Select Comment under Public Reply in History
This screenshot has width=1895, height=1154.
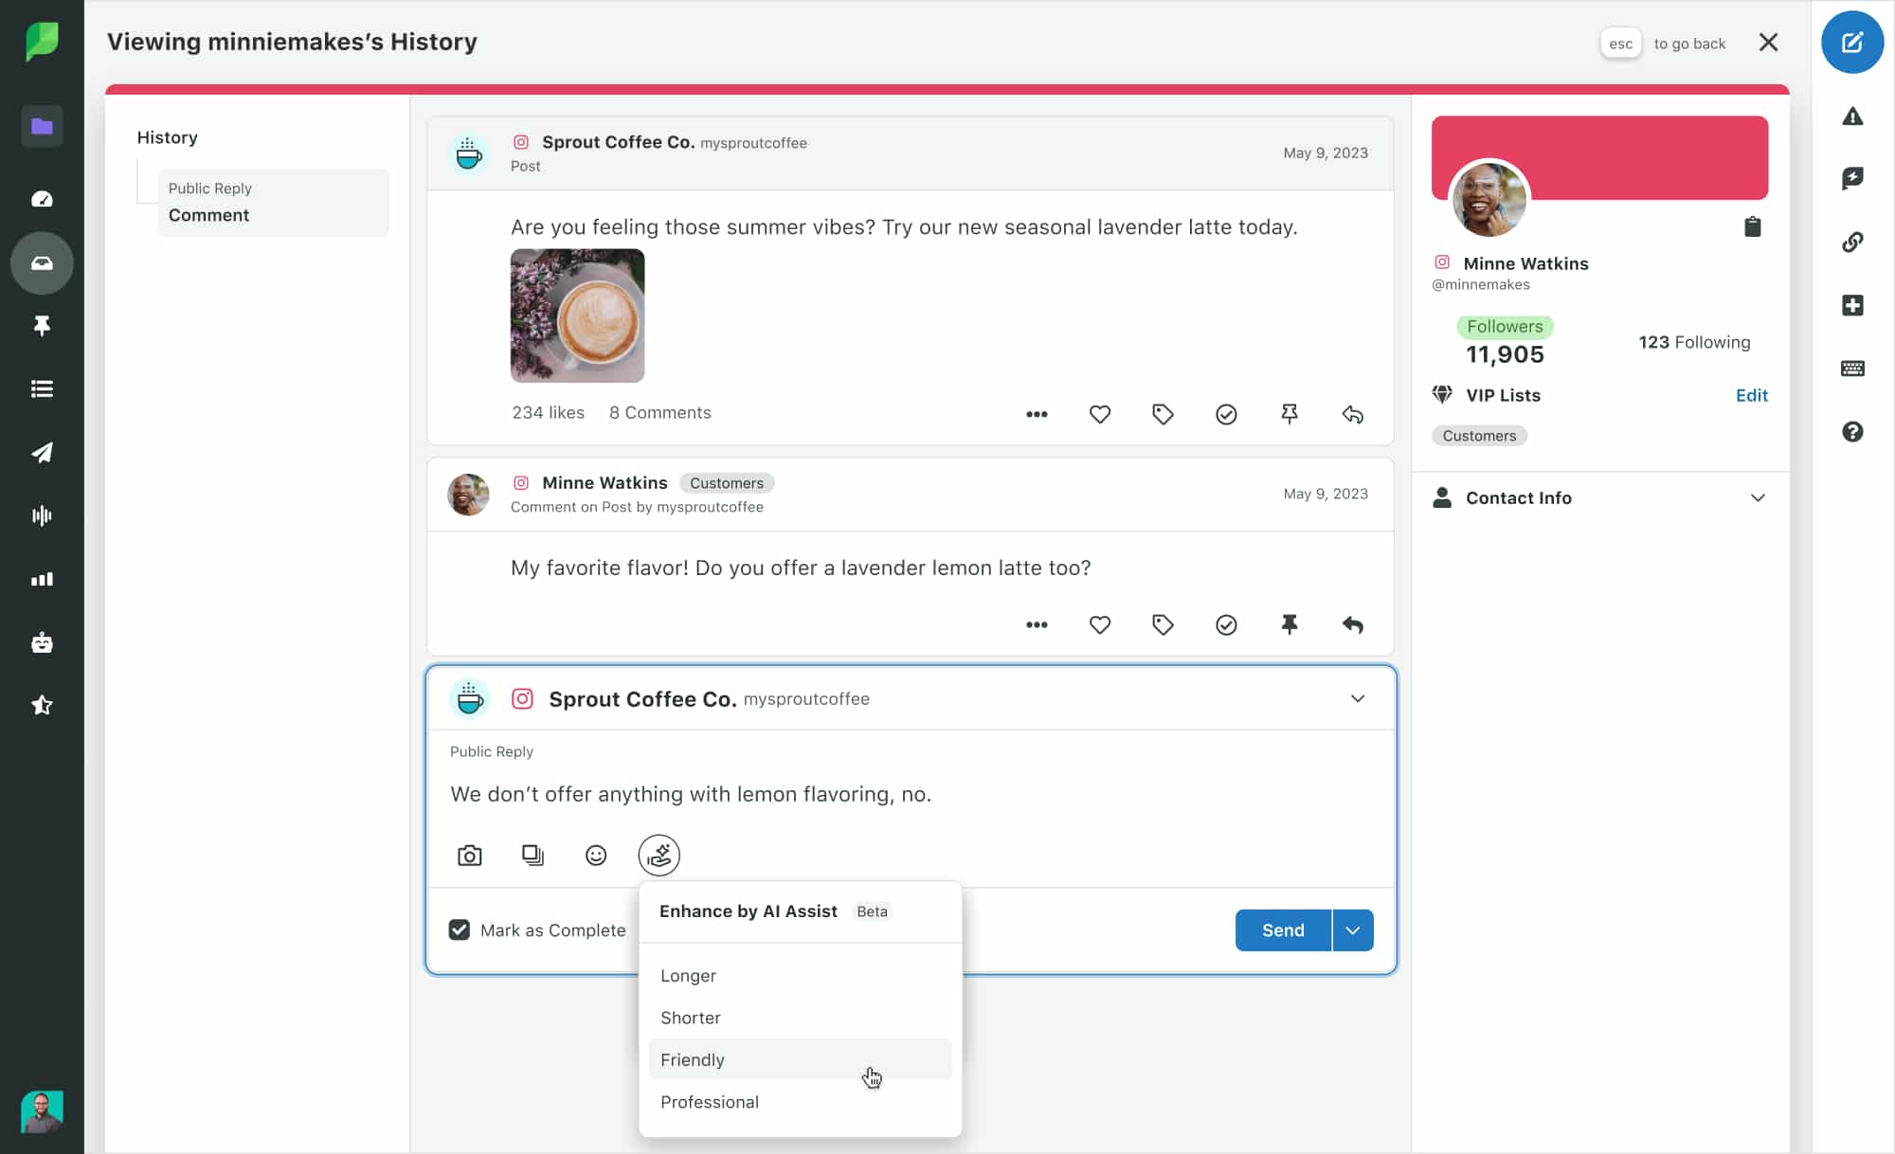[x=208, y=215]
